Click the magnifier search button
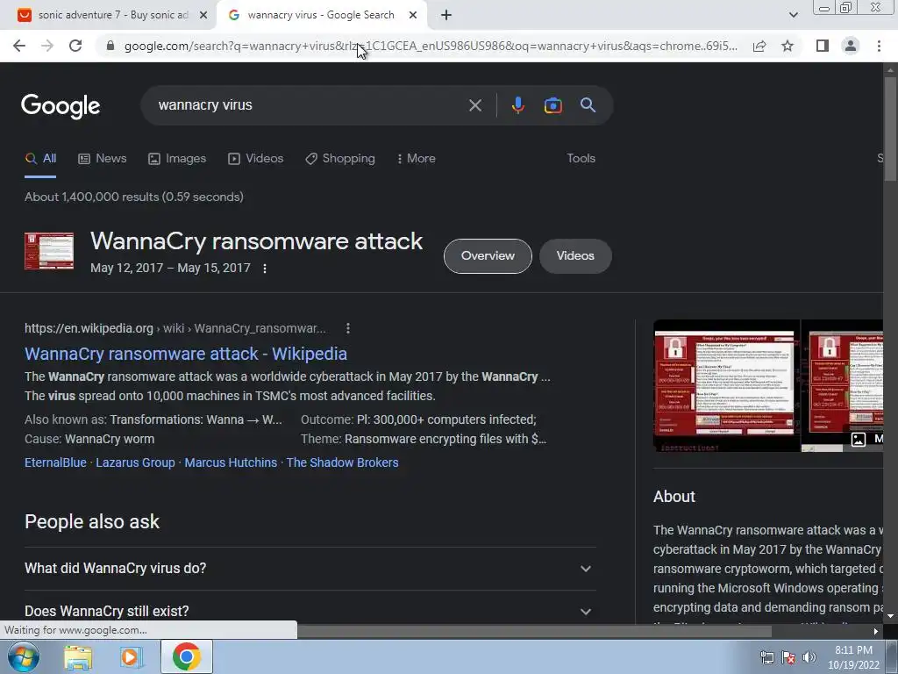The width and height of the screenshot is (898, 674). tap(588, 105)
